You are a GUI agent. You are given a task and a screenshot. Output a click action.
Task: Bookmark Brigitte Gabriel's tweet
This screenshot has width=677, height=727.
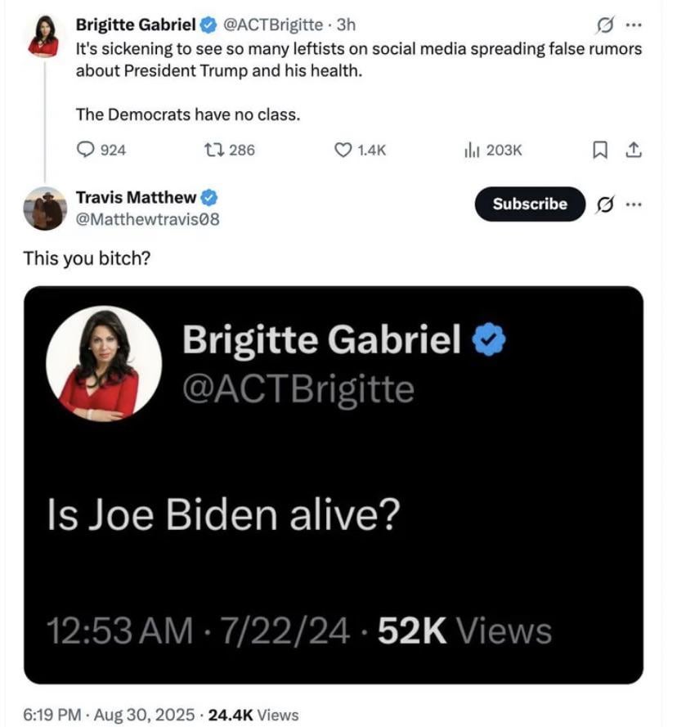tap(599, 150)
